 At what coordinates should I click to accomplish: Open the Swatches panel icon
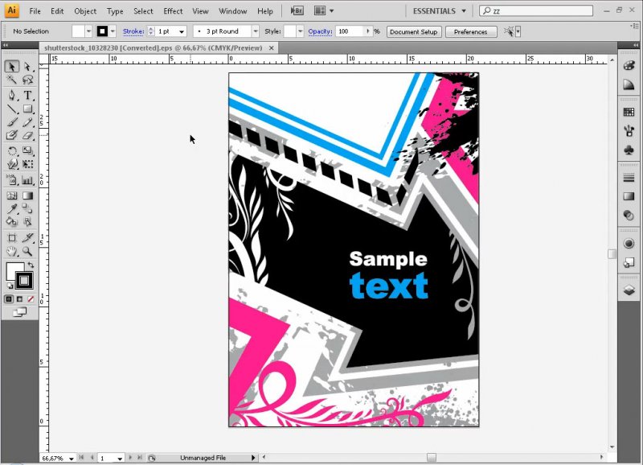629,112
